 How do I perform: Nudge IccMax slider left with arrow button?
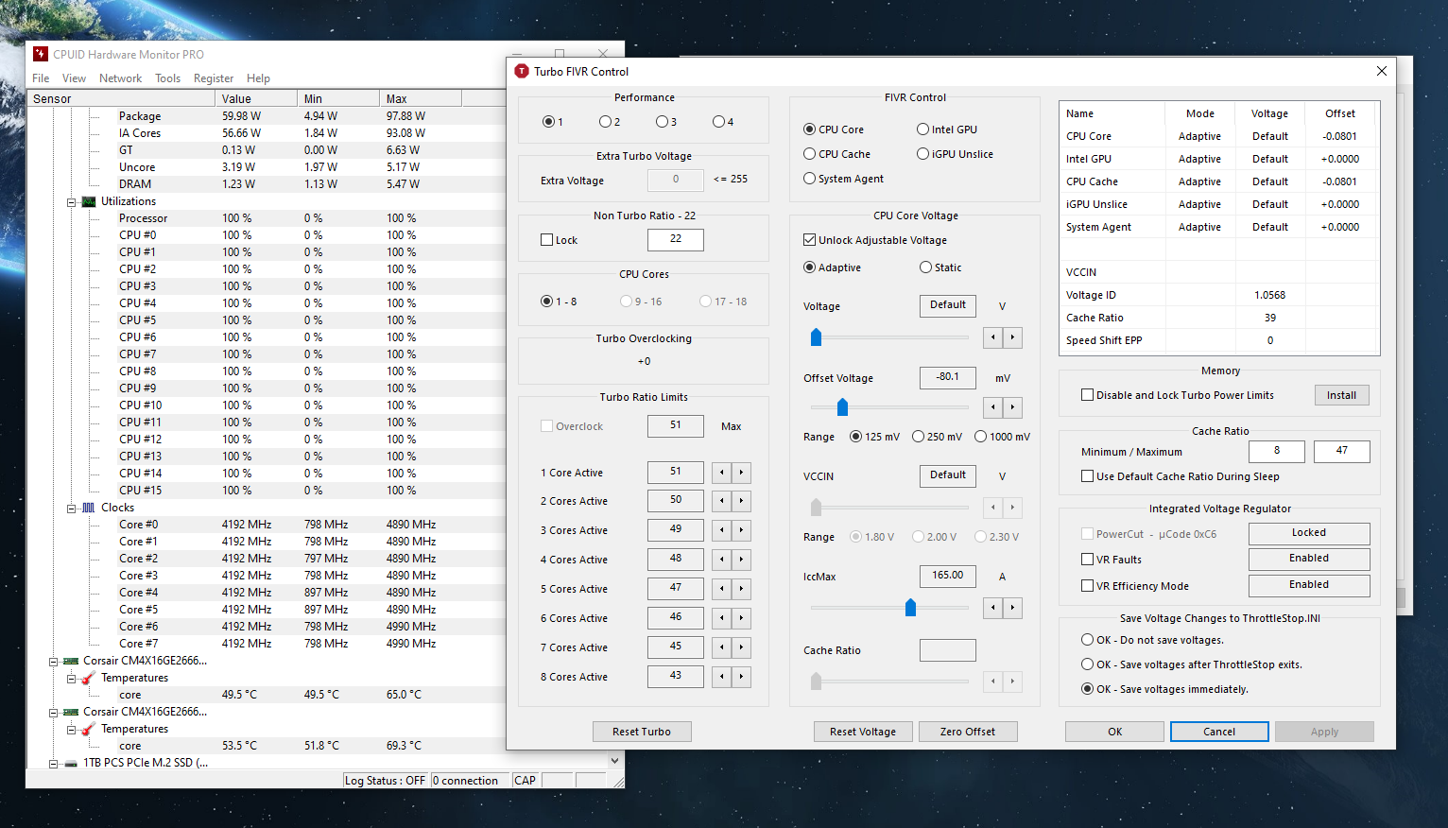(992, 608)
